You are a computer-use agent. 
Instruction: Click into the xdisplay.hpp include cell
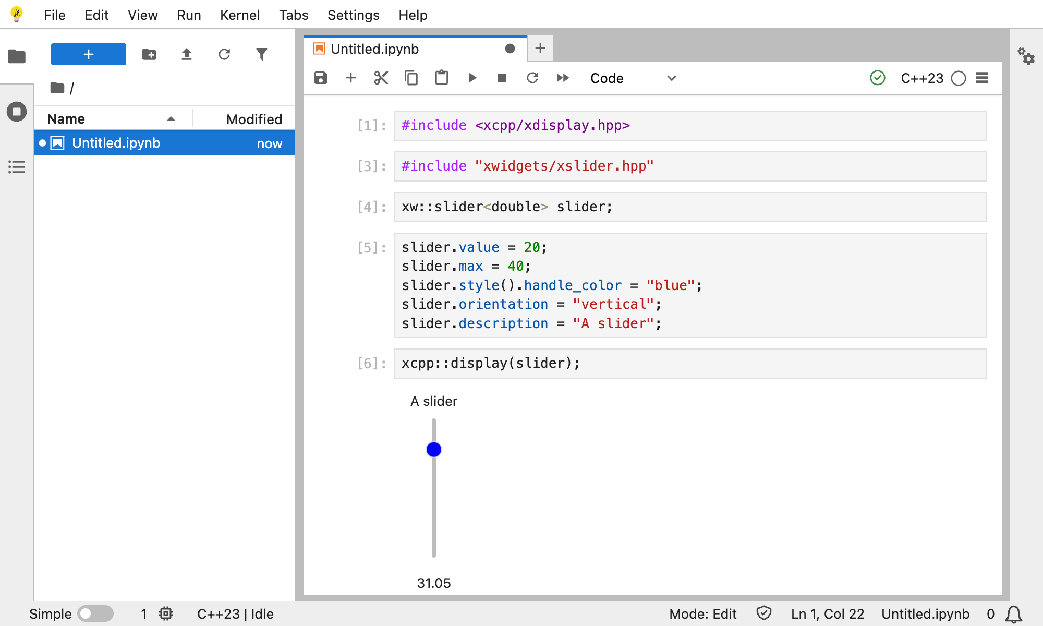coord(690,125)
